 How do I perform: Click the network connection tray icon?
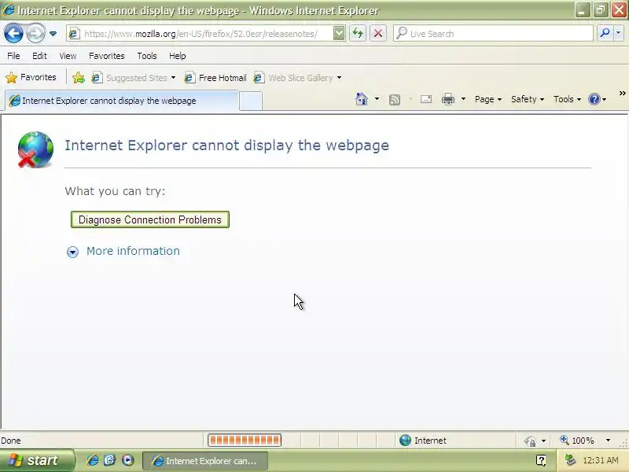(x=570, y=460)
